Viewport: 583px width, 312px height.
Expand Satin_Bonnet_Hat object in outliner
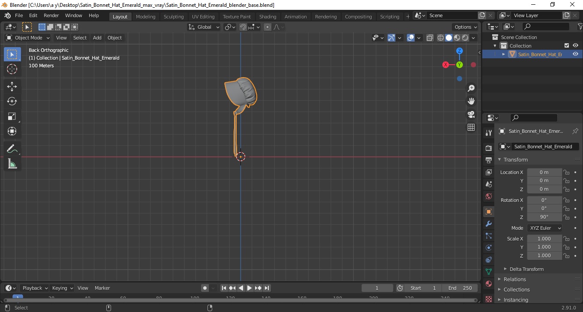(504, 54)
